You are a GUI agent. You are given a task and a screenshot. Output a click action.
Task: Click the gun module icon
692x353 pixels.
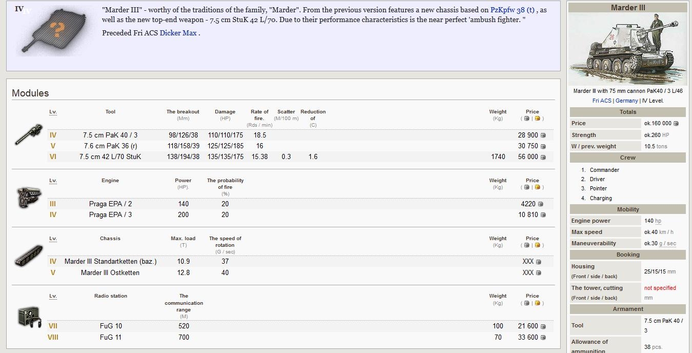29,134
